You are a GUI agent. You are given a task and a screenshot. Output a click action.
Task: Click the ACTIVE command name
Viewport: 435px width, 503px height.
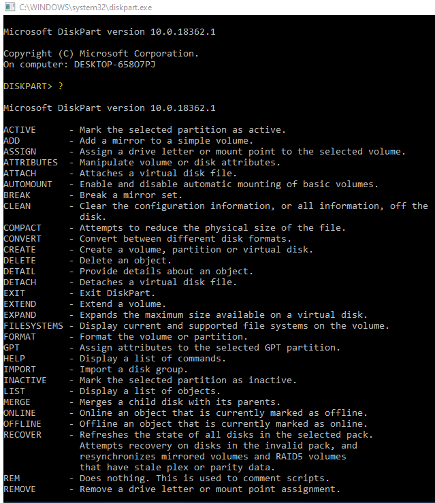(x=20, y=130)
